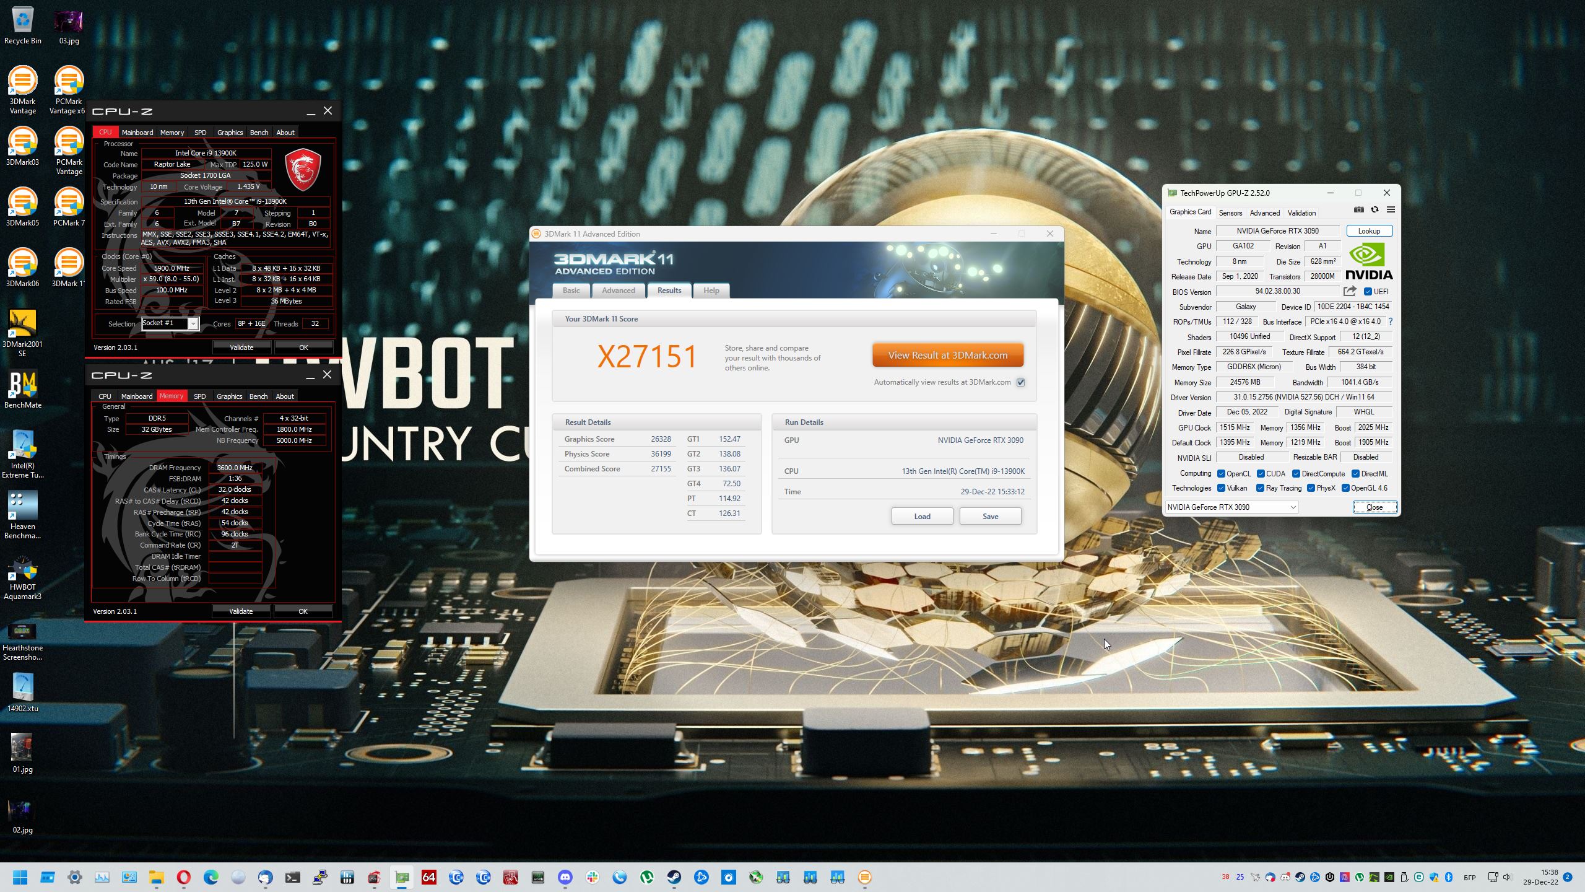Click the БГР keyboard language indicator
This screenshot has height=892, width=1585.
pos(1469,877)
